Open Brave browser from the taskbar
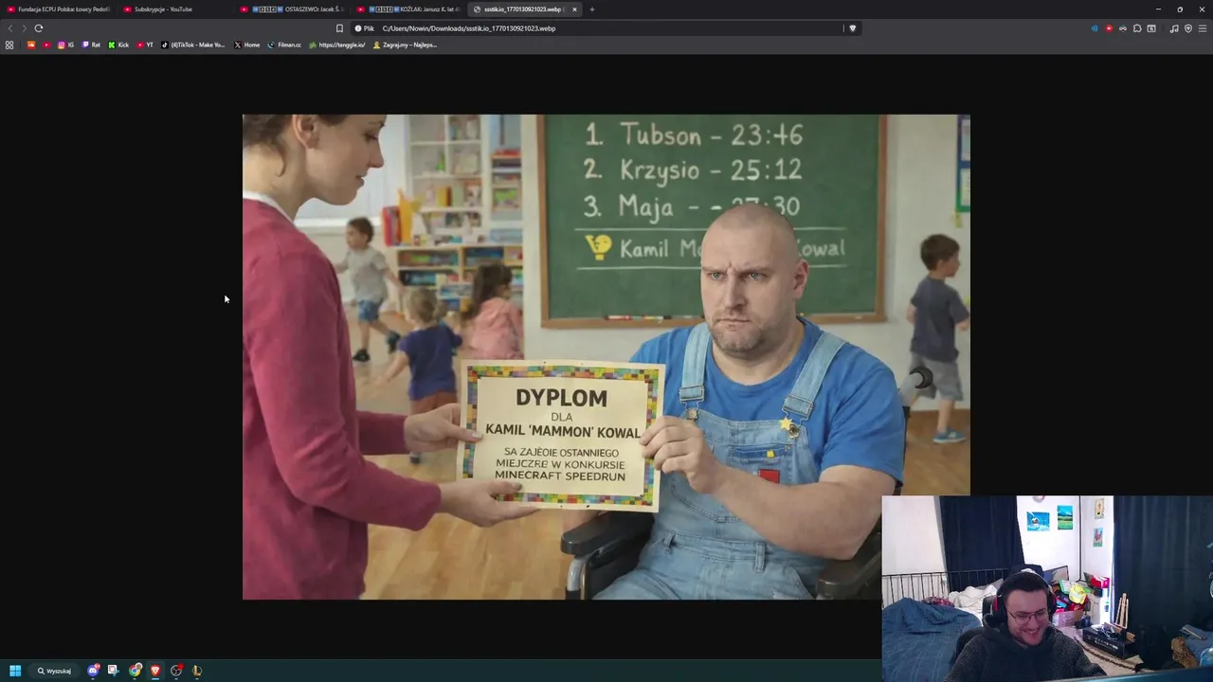Viewport: 1213px width, 682px height. click(x=155, y=671)
